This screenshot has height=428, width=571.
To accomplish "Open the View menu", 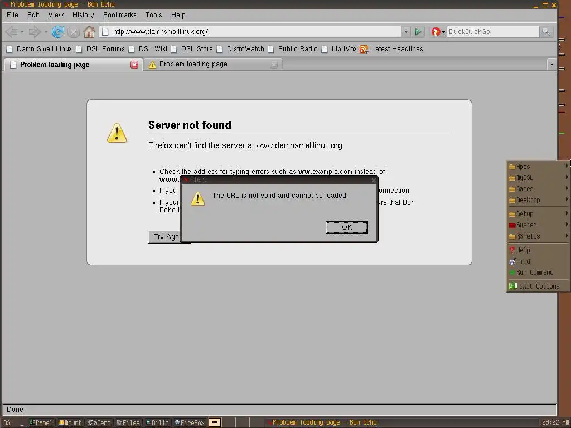I will click(x=56, y=15).
